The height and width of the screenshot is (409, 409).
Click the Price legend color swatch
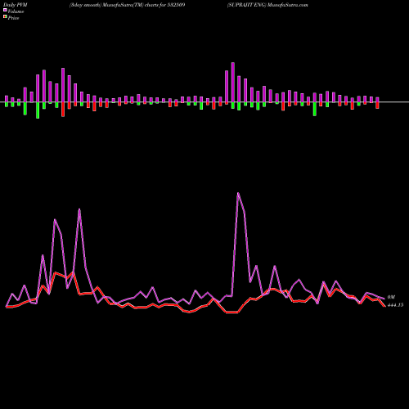5,17
